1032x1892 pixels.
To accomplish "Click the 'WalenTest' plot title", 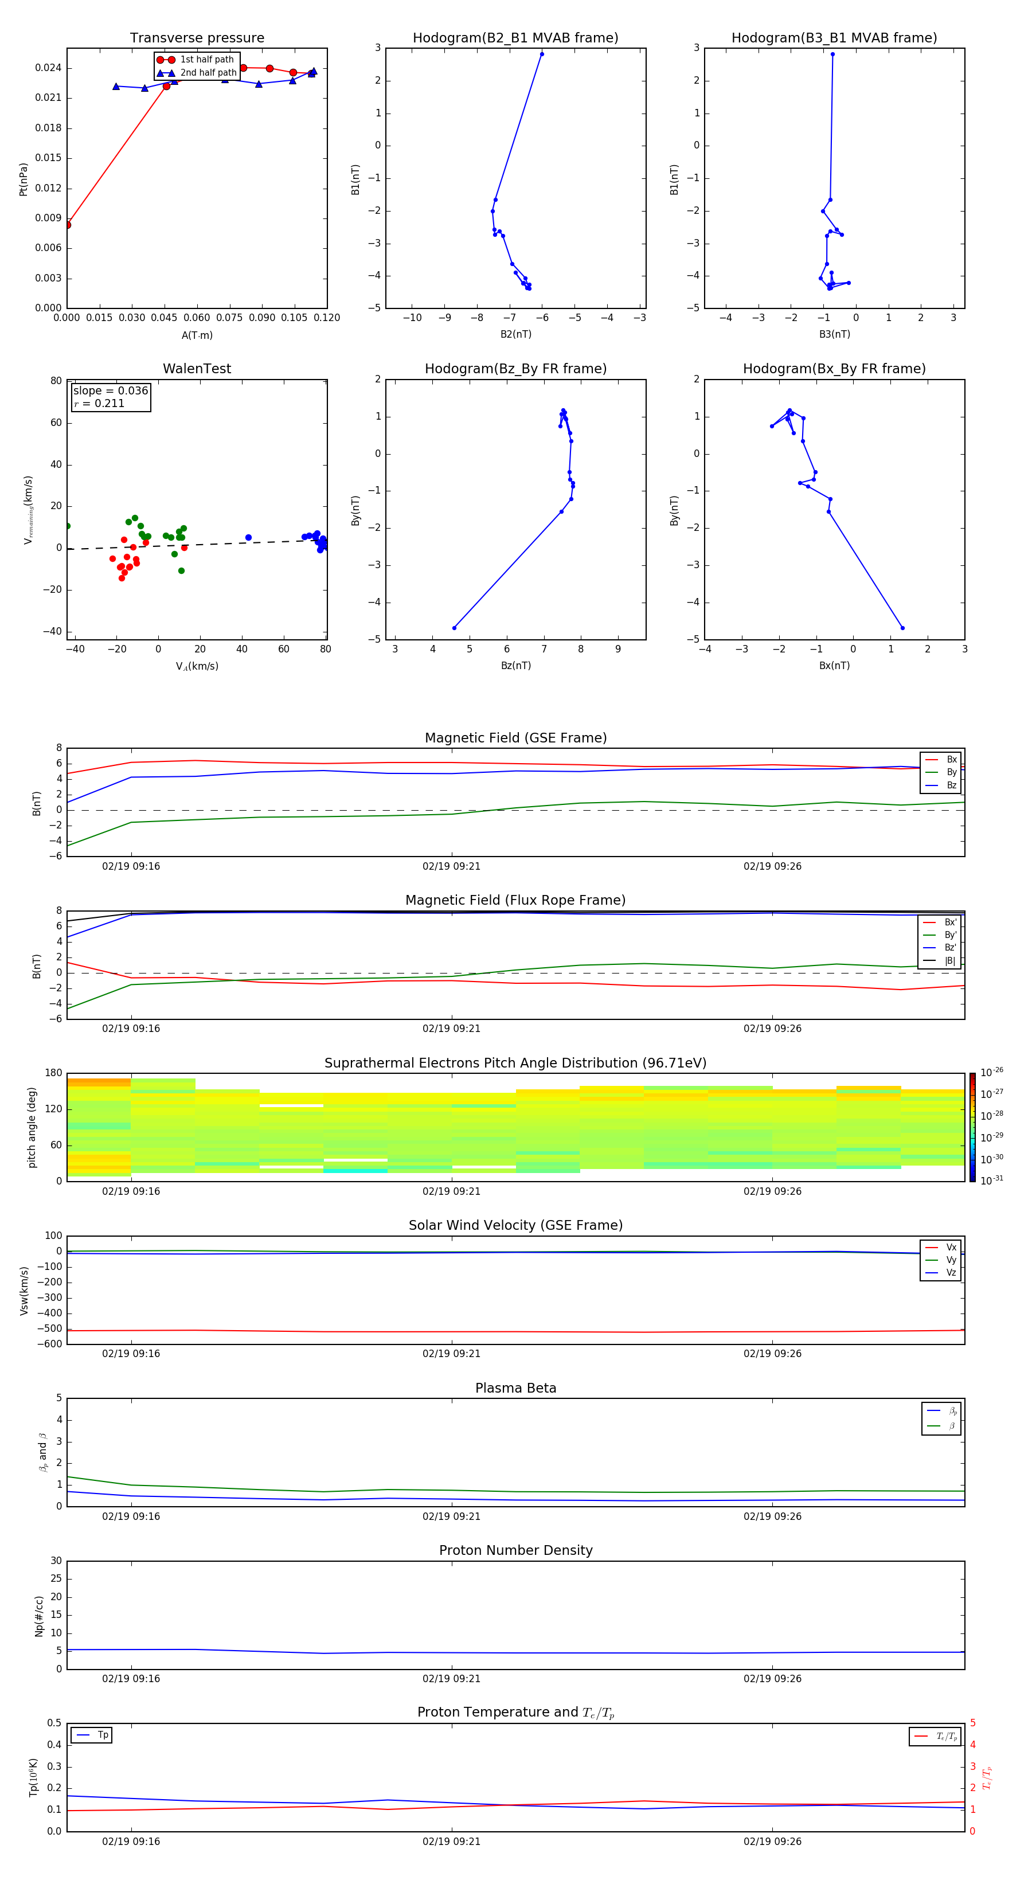I will 197,369.
